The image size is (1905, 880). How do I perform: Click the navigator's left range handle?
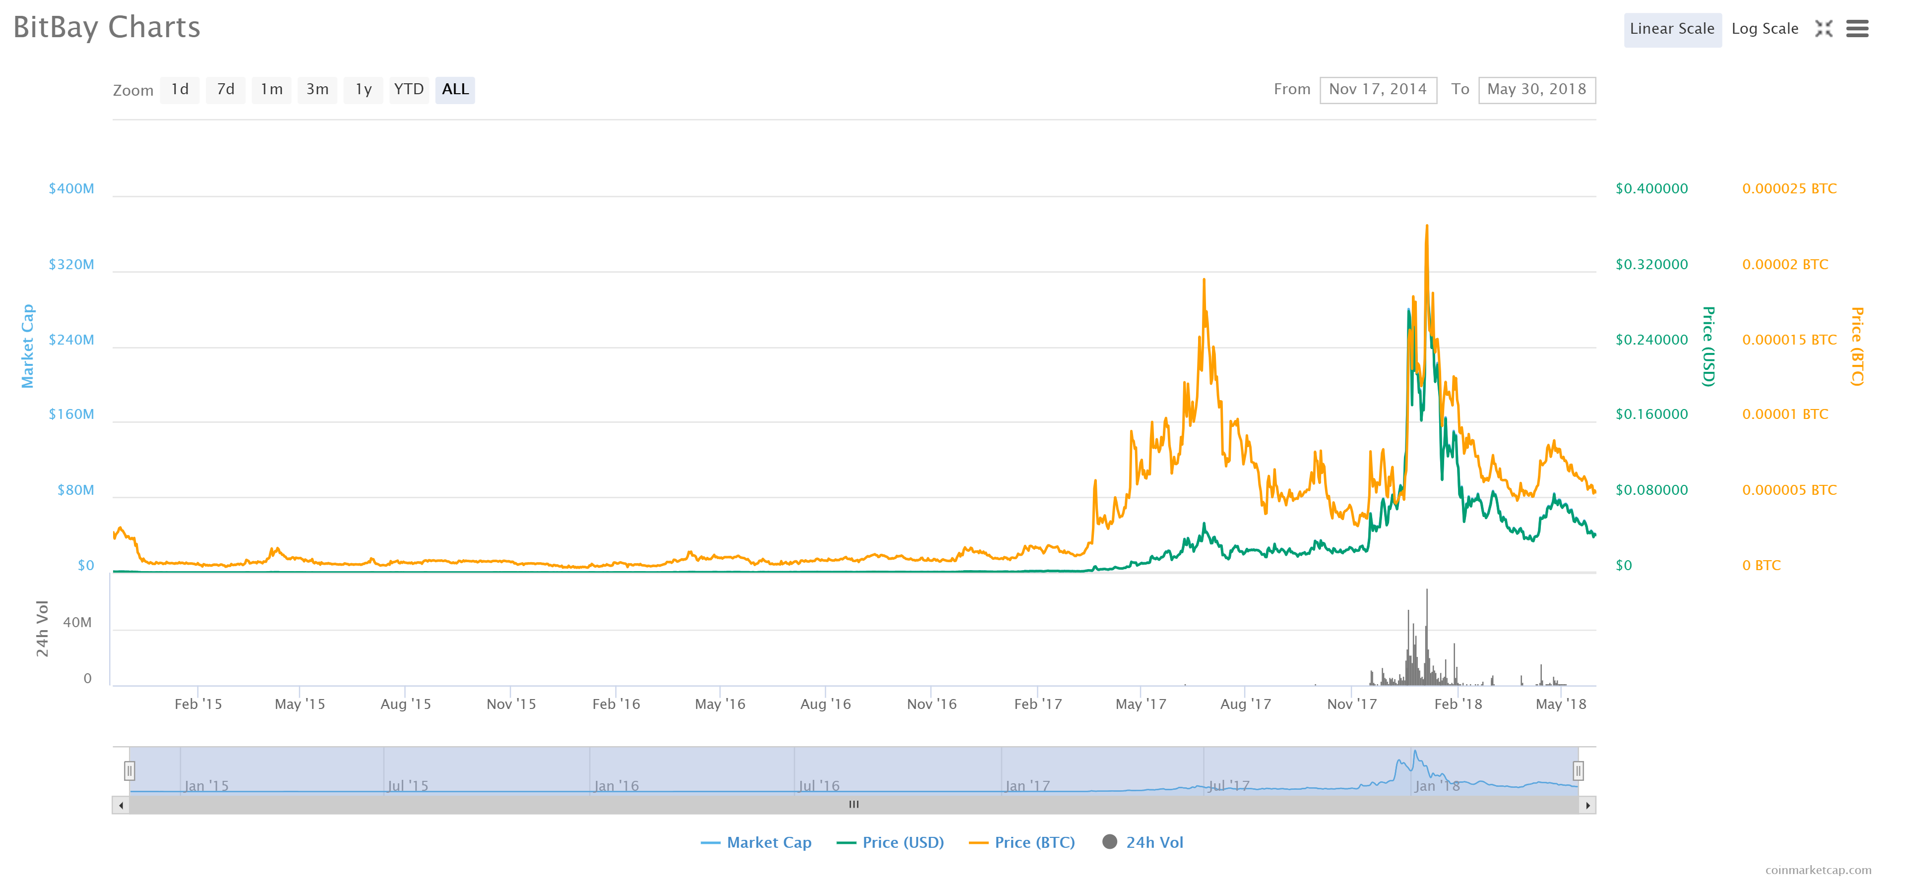point(129,770)
